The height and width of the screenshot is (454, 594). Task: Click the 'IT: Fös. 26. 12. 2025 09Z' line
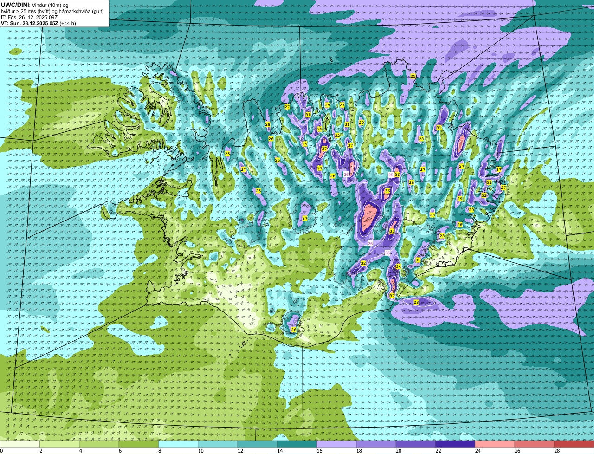(x=29, y=17)
